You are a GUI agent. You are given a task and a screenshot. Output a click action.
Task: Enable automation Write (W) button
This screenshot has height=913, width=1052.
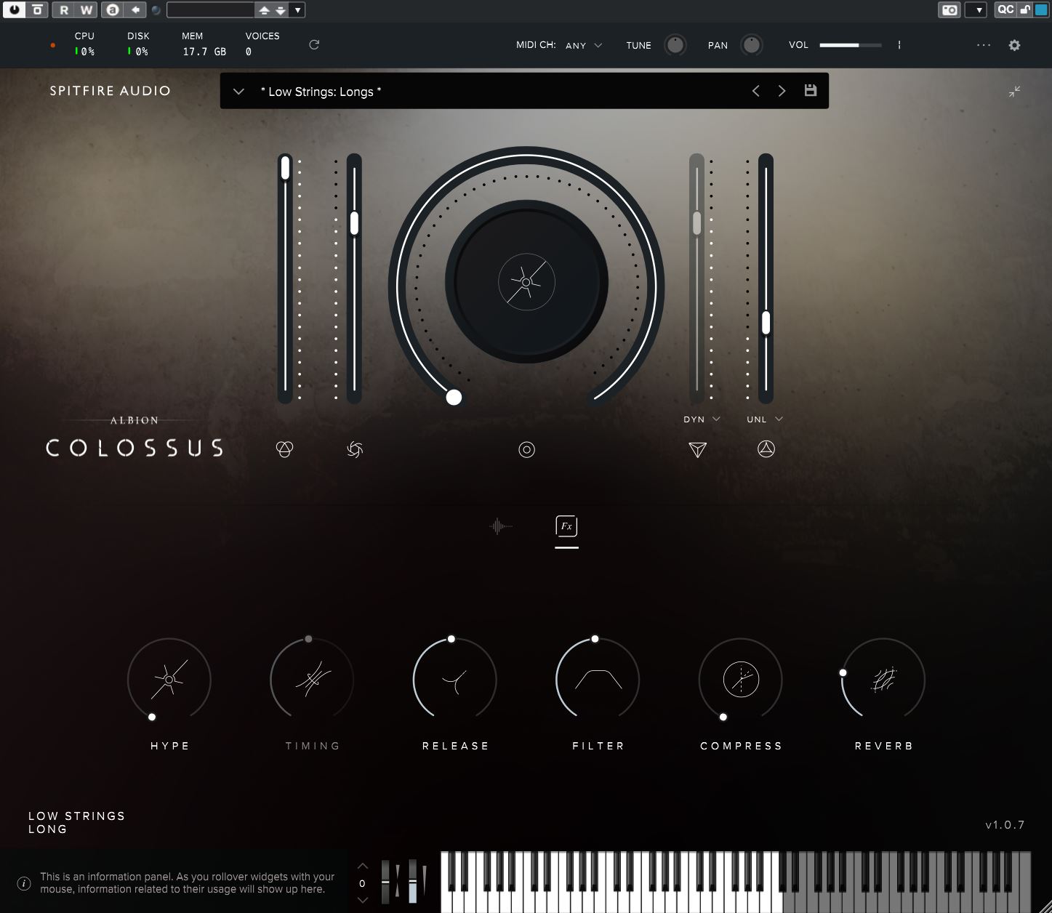point(86,9)
